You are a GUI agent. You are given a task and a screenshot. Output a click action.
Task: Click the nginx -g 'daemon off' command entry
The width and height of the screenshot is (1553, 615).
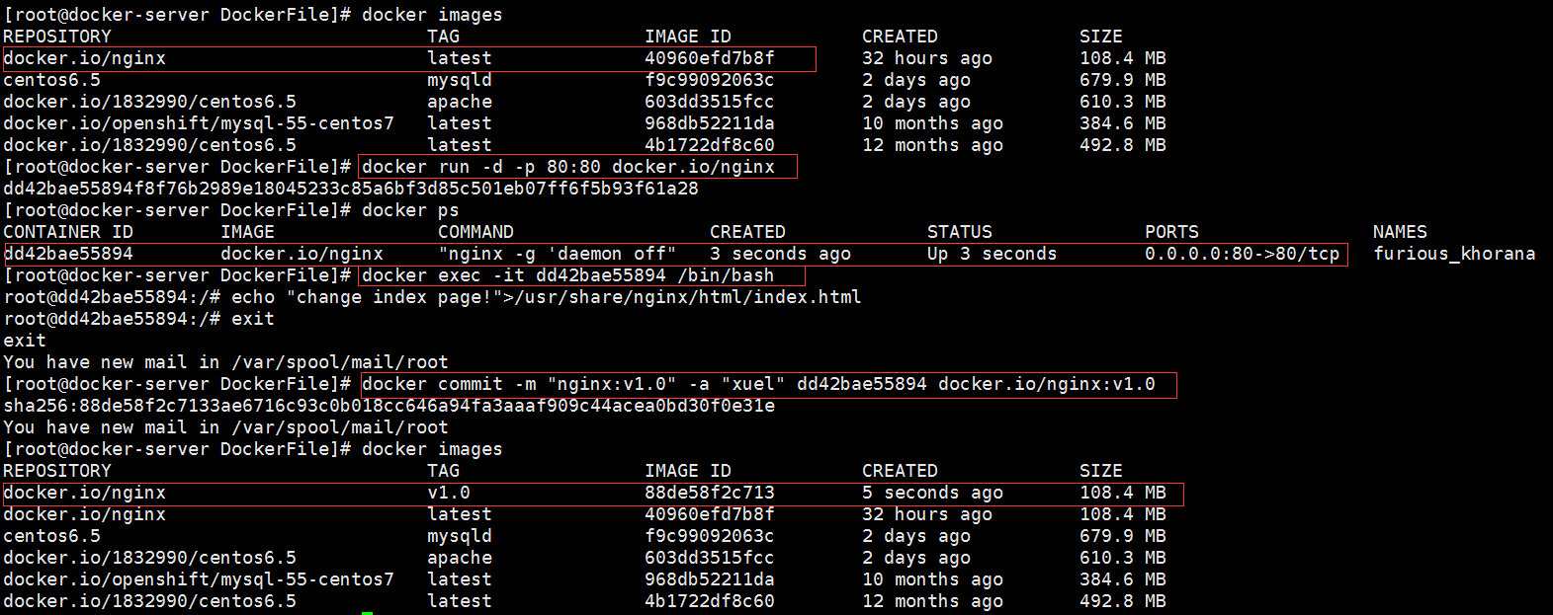pyautogui.click(x=557, y=254)
